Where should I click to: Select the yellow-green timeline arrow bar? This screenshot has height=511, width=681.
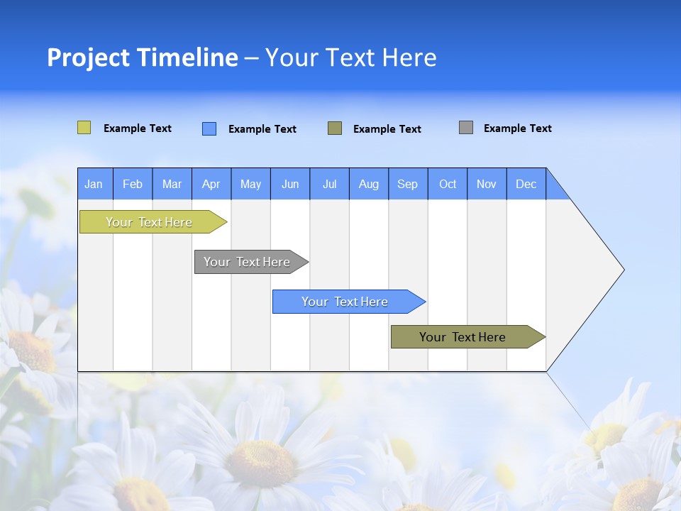click(150, 222)
